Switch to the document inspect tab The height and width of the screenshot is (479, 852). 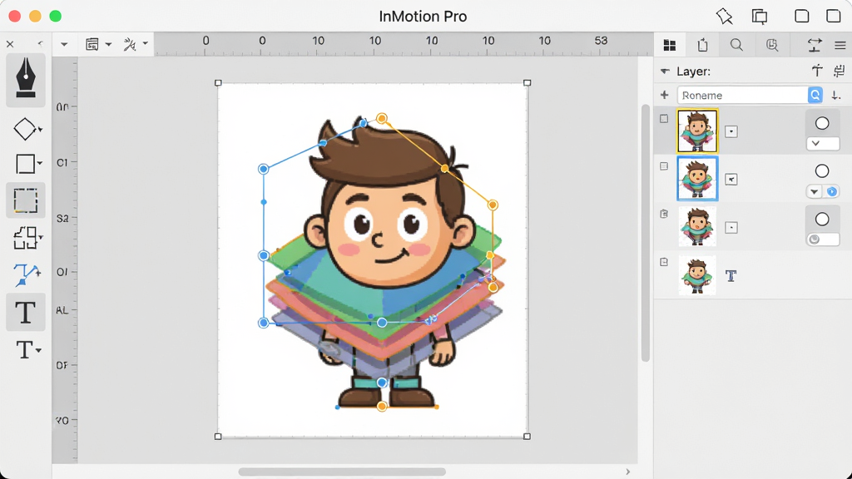(772, 45)
